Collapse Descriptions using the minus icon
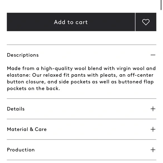The image size is (163, 163). point(153,55)
